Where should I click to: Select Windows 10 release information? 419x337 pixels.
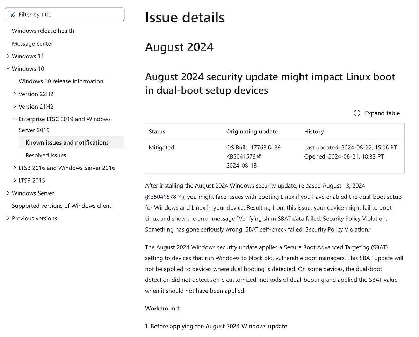pos(61,81)
